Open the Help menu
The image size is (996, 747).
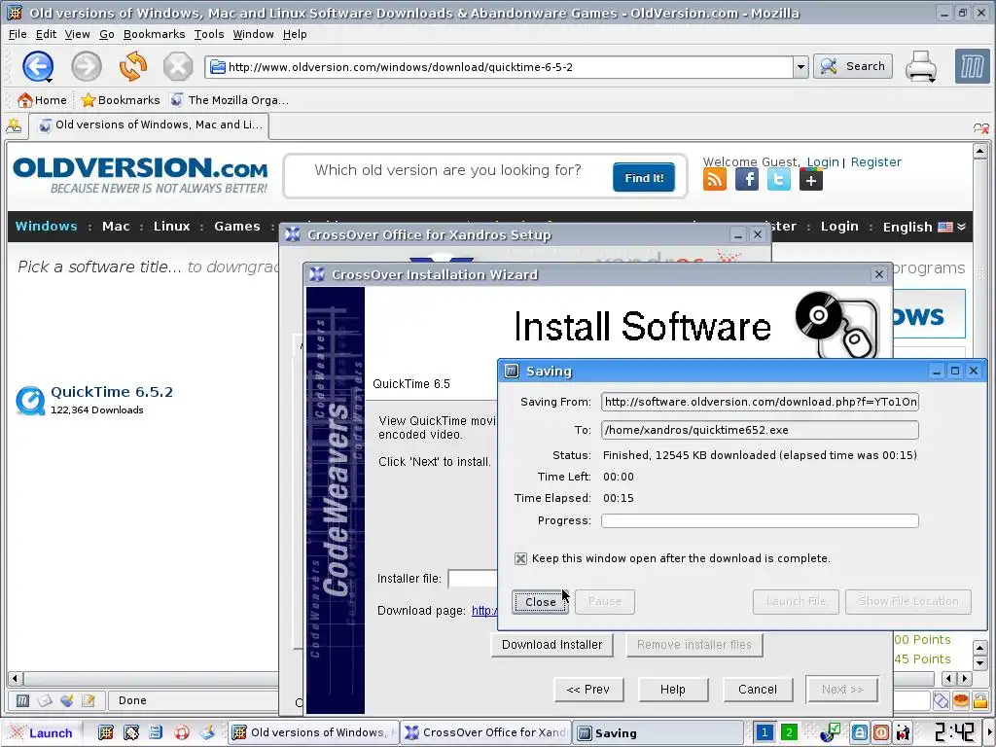(295, 34)
